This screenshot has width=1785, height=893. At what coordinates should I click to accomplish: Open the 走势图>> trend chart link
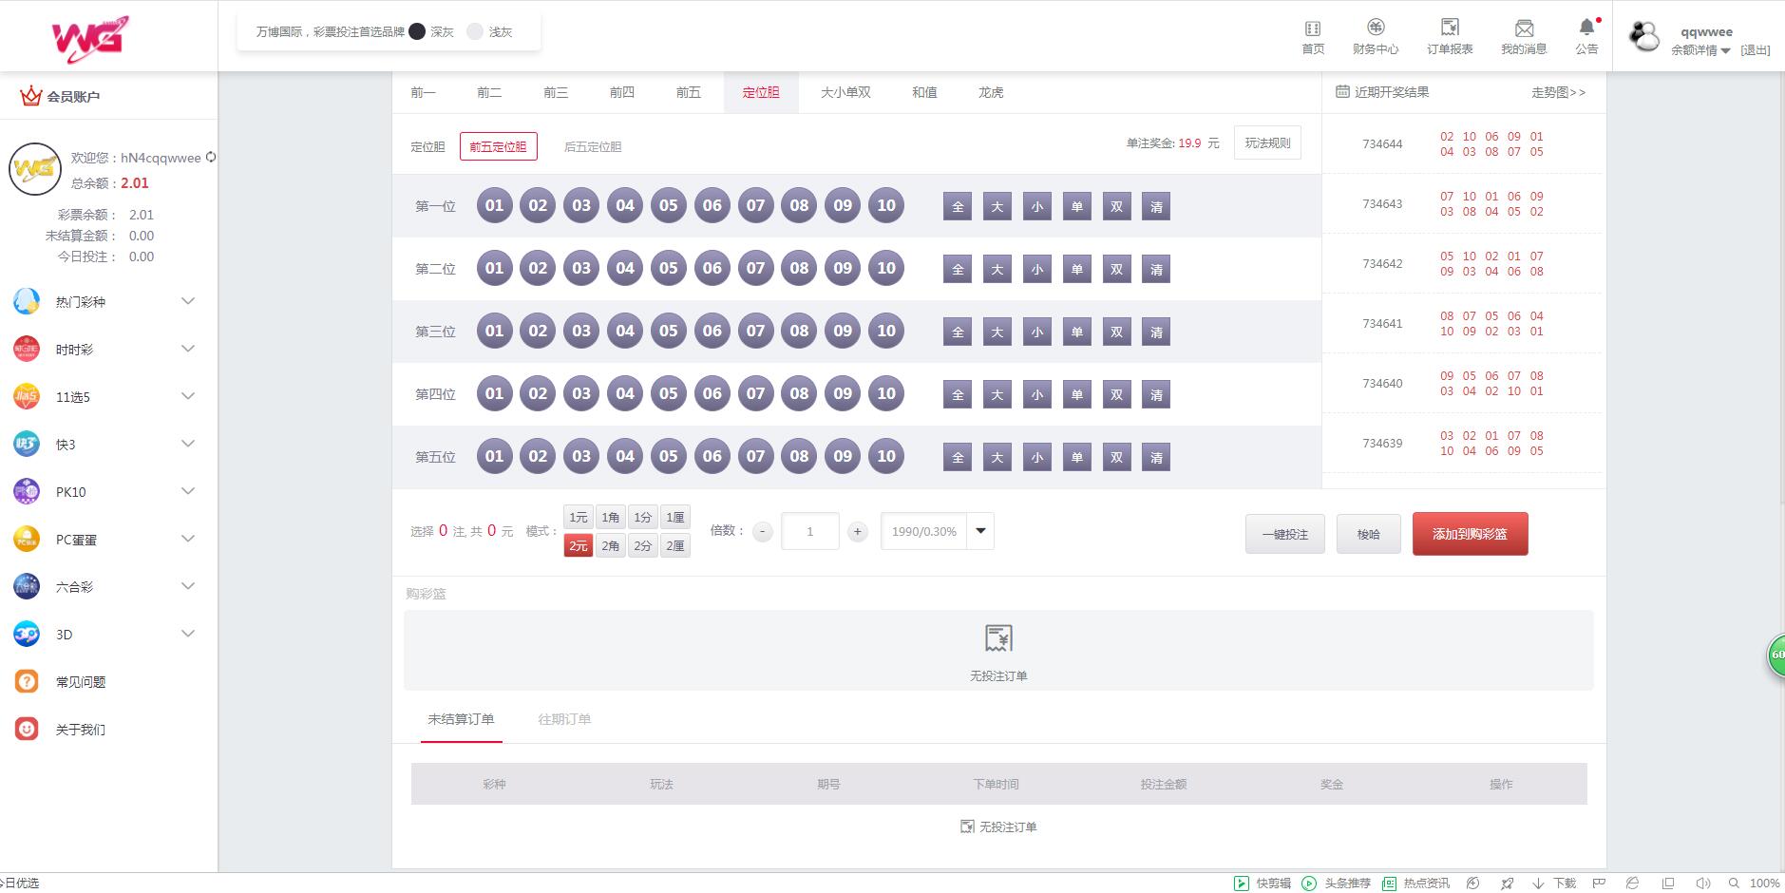1558,92
